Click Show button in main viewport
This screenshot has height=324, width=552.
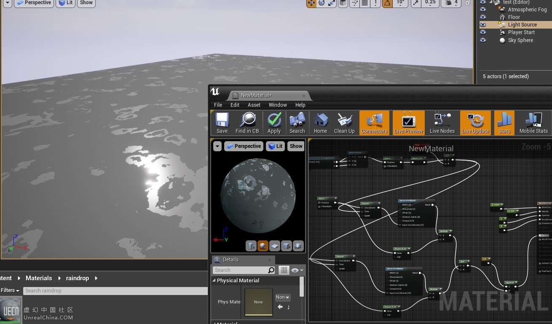(86, 3)
